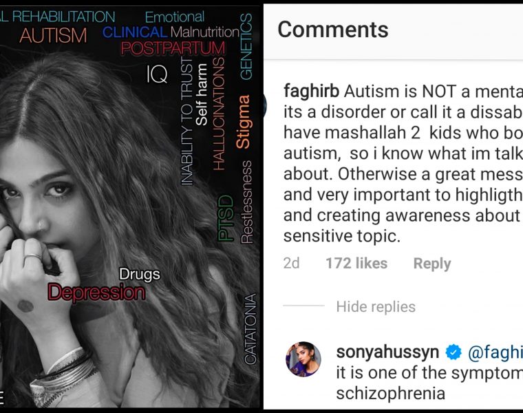Screen dimensions: 523x413
Task: Click the orange AUTISM label on the image
Action: (x=53, y=36)
